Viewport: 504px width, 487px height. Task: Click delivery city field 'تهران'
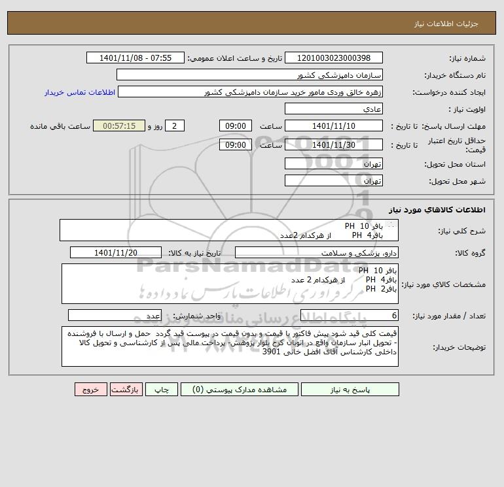[x=334, y=180]
